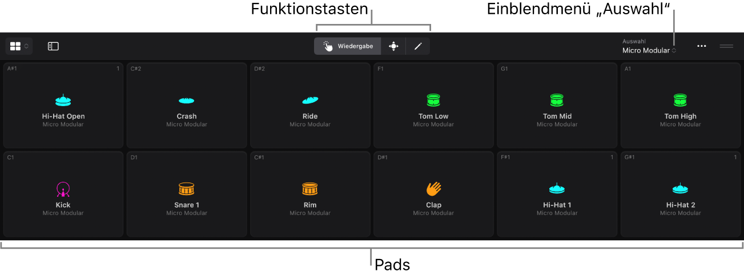Tap the orange Rim drum icon
Screen dimensions: 744x279
point(310,189)
